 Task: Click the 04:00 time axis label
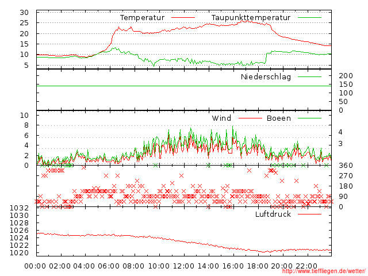pyautogui.click(x=84, y=266)
